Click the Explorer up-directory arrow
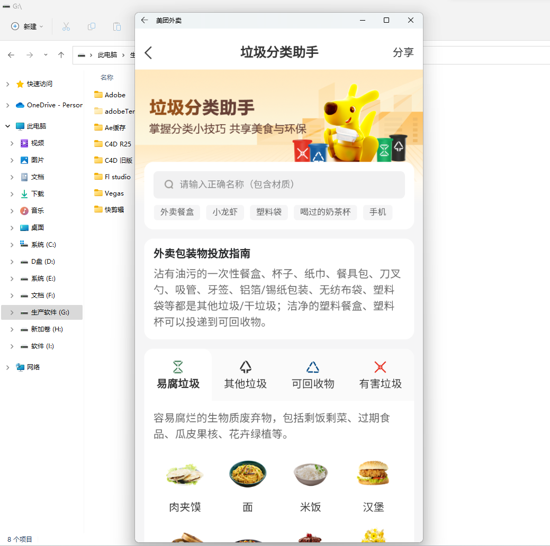550x546 pixels. 61,55
